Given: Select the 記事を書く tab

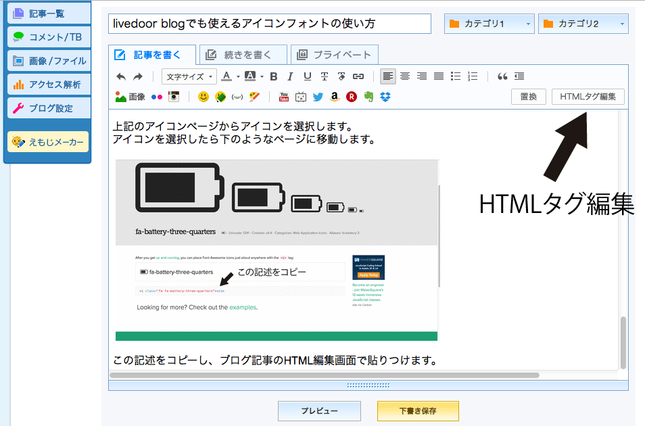Looking at the screenshot, I should pyautogui.click(x=152, y=55).
